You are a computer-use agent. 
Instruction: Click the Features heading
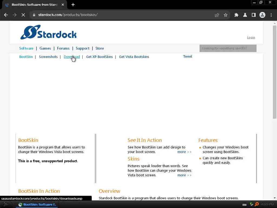coord(208,140)
